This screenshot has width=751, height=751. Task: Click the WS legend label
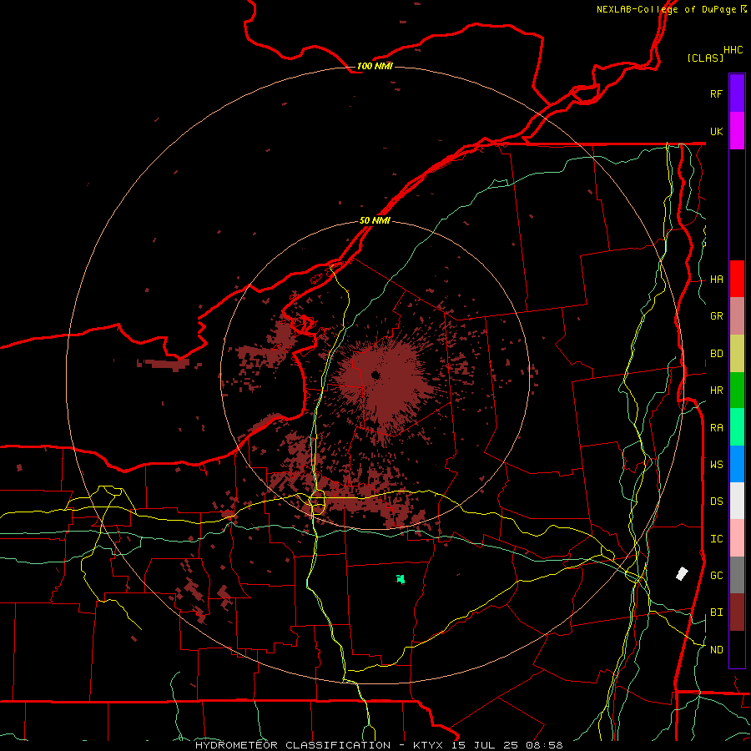[717, 464]
